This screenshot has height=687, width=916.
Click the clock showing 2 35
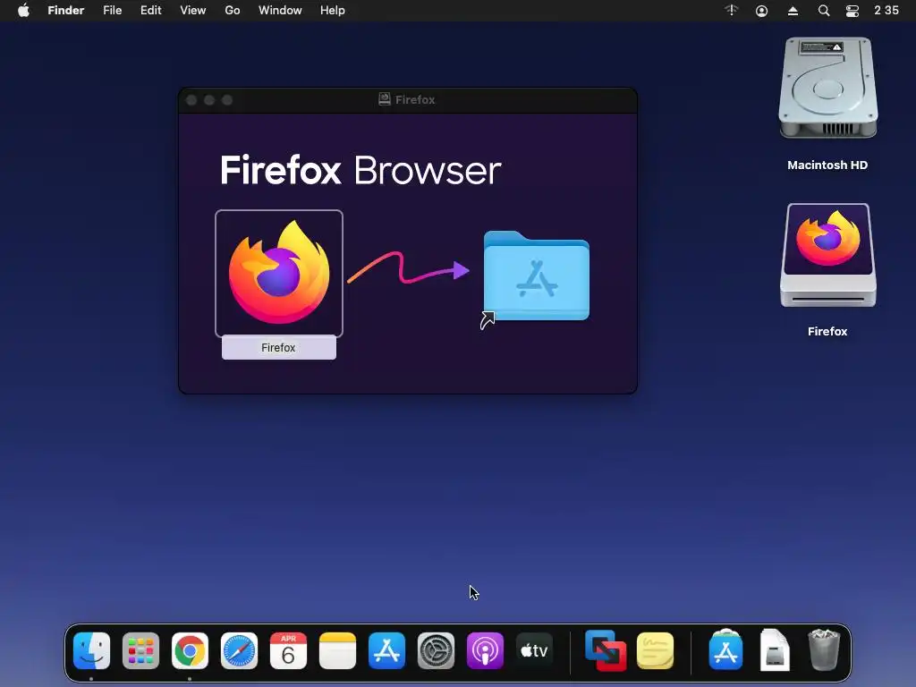point(886,11)
